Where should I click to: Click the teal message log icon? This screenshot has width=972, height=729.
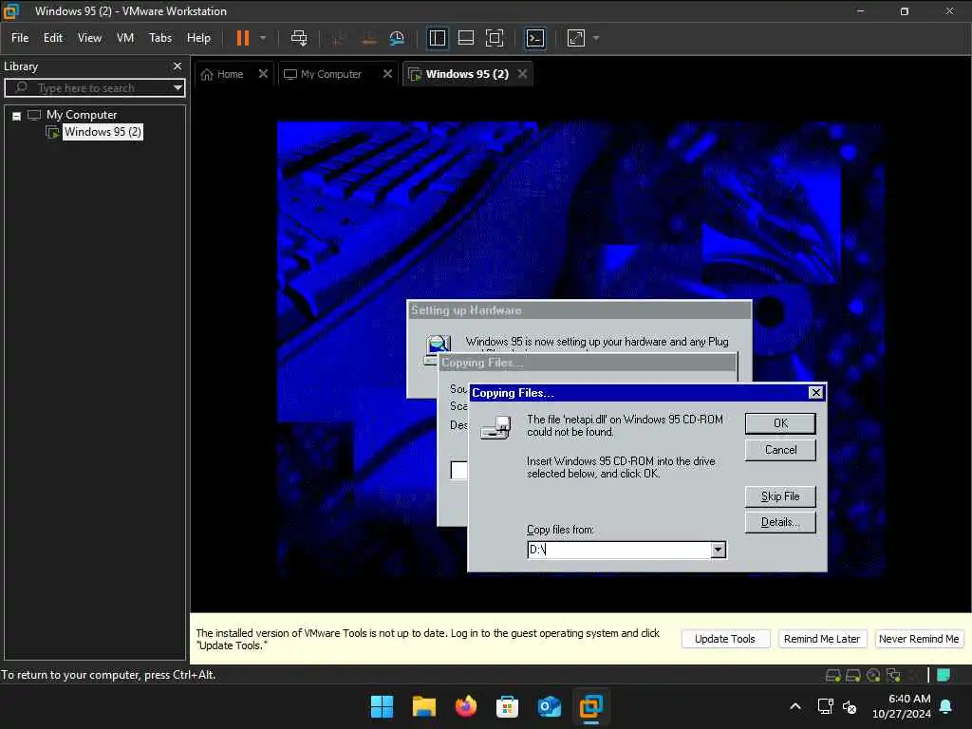pyautogui.click(x=944, y=675)
